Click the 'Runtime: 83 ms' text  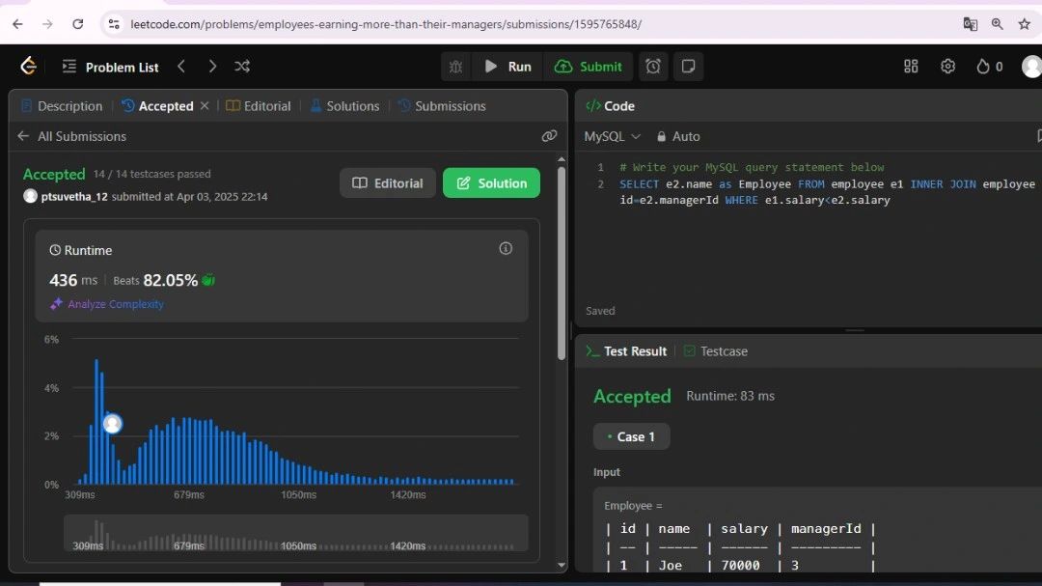pos(730,396)
